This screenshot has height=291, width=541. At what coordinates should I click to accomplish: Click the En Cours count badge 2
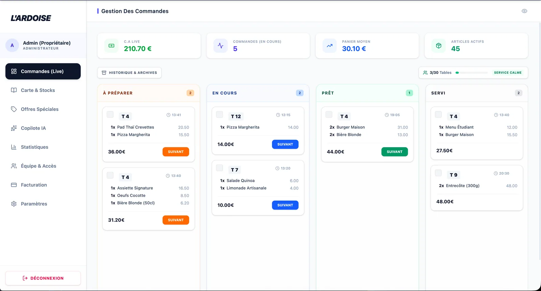pos(300,93)
